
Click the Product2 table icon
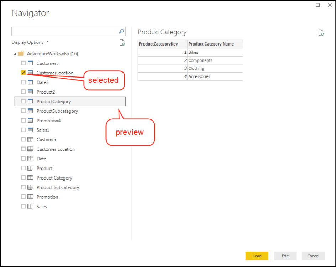click(30, 92)
